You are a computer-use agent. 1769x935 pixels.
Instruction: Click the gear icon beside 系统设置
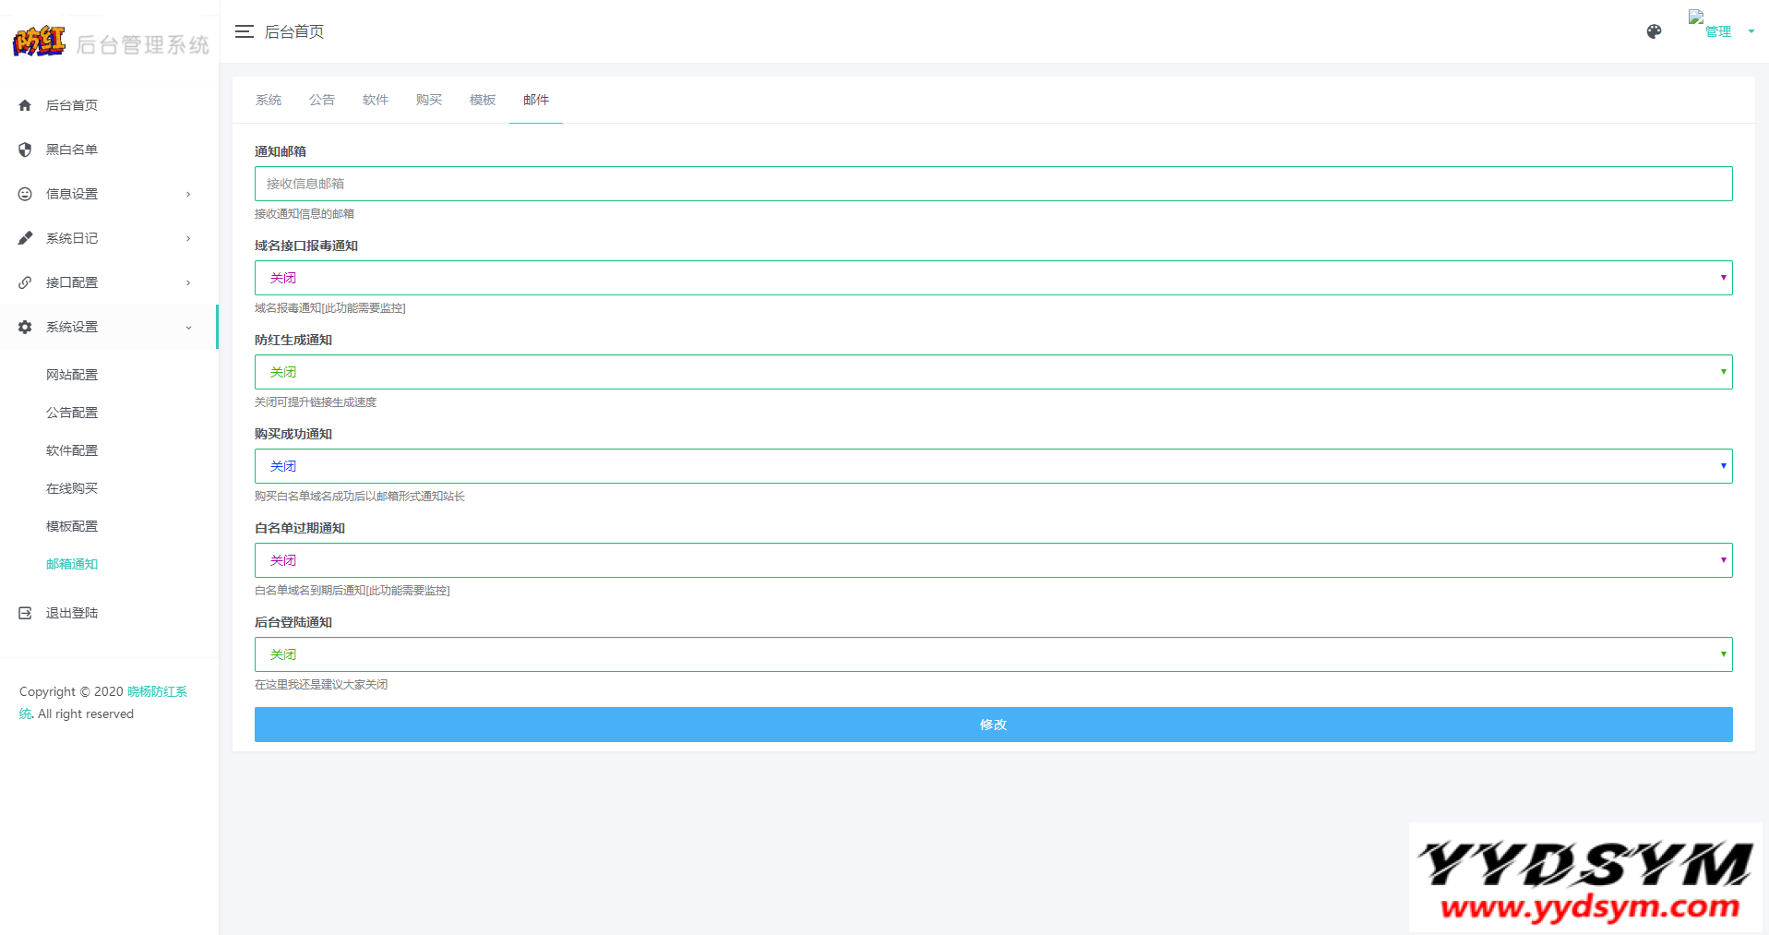[x=25, y=327]
